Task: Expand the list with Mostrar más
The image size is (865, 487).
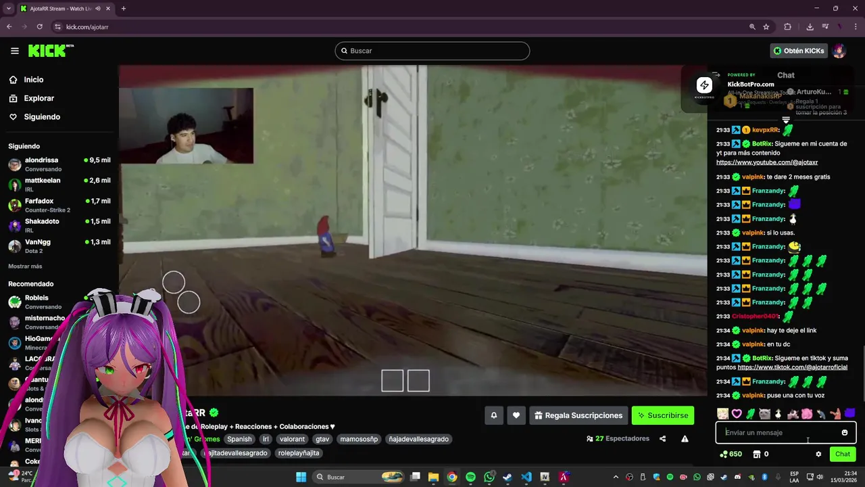Action: click(25, 266)
